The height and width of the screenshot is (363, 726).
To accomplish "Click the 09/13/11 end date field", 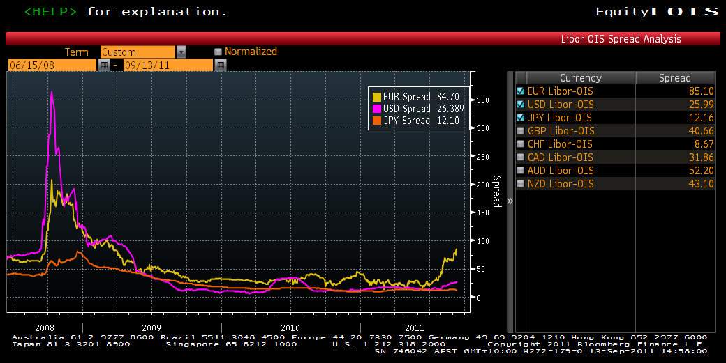I will pos(168,65).
